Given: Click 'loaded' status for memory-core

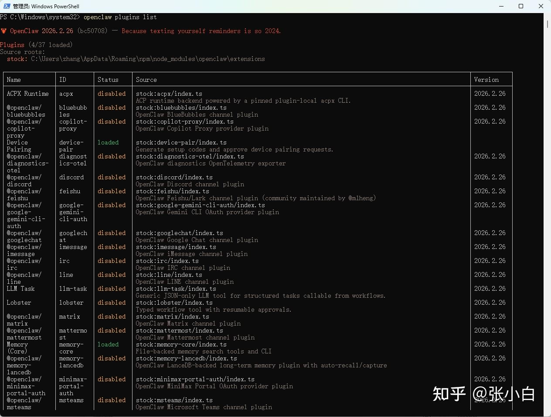Looking at the screenshot, I should click(x=108, y=344).
